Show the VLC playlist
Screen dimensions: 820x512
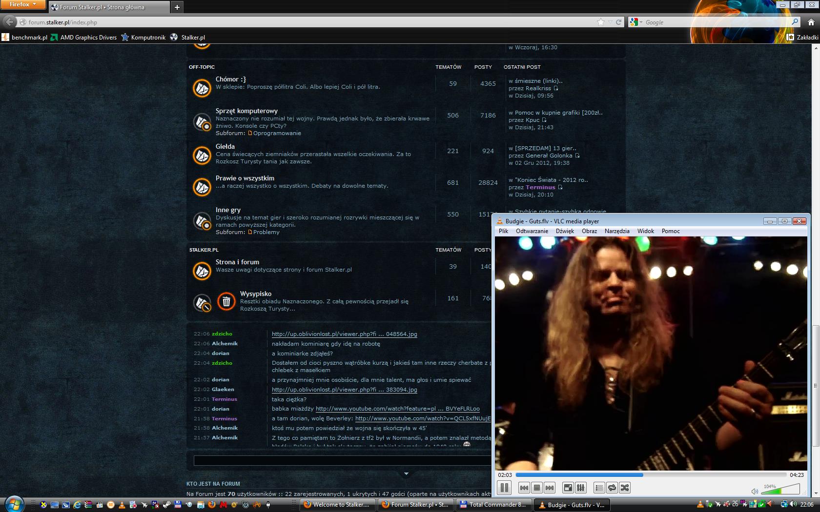coord(599,488)
